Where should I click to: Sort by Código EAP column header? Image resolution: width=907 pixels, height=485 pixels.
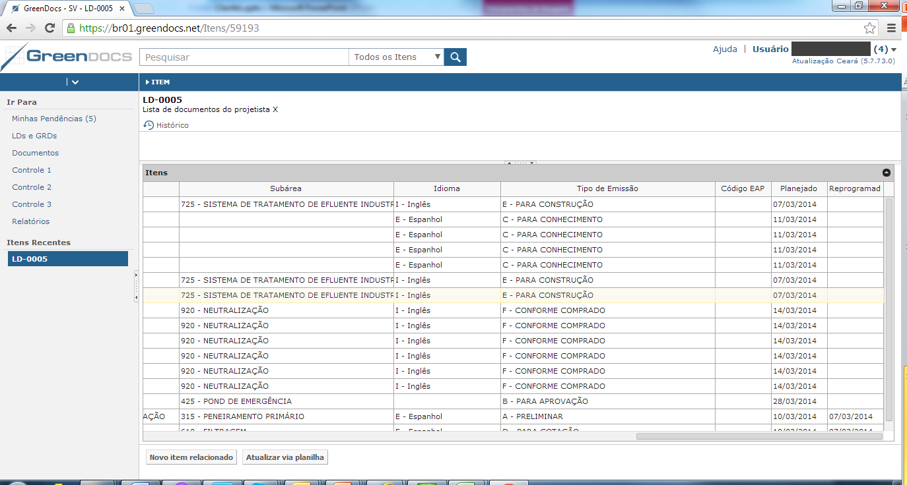743,188
